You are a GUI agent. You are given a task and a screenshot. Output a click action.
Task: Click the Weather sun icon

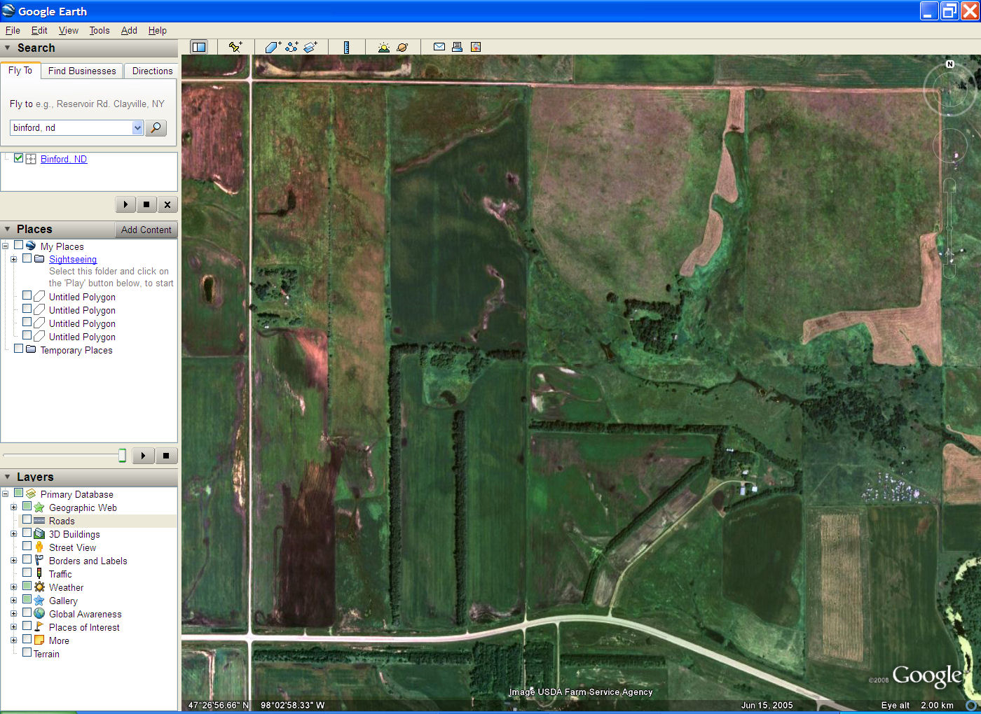click(x=39, y=587)
